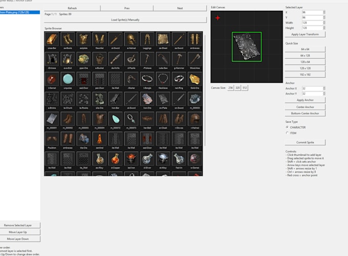
Task: Apply Layer Transform
Action: click(305, 34)
